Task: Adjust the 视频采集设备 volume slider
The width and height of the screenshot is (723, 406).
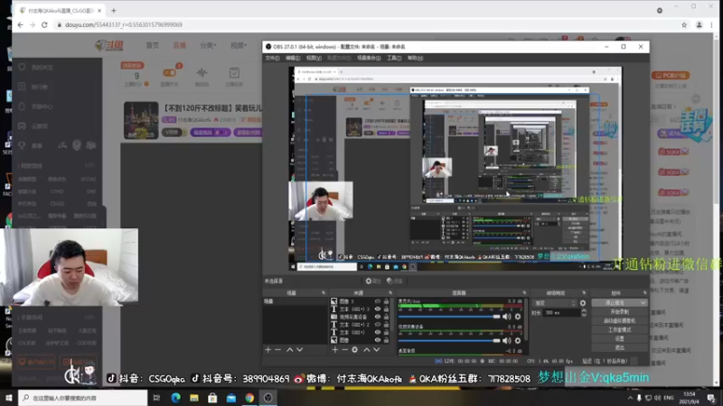Action: 448,341
